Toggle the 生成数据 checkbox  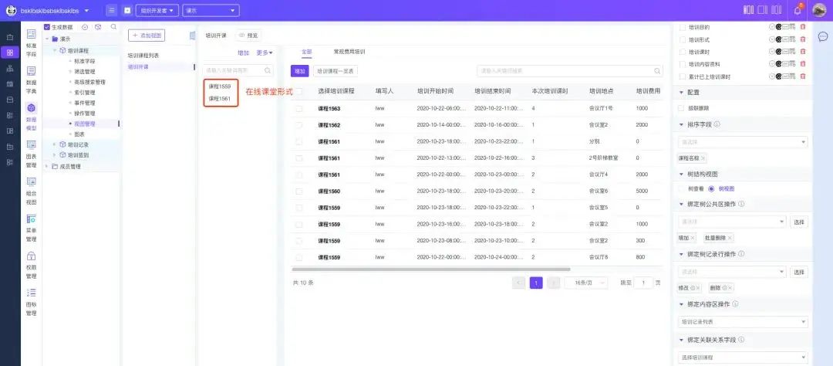click(47, 26)
